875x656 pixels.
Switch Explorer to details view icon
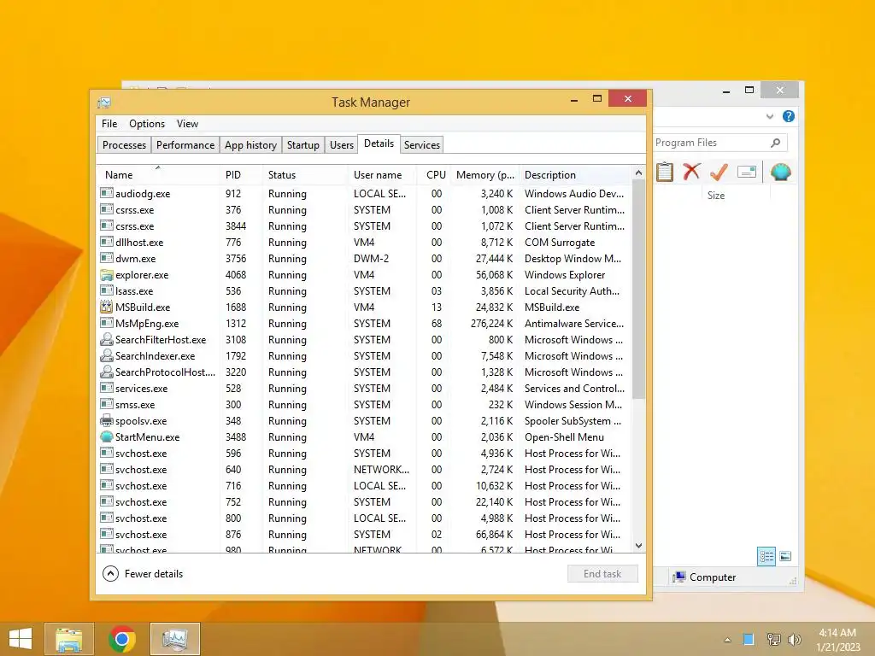(766, 556)
